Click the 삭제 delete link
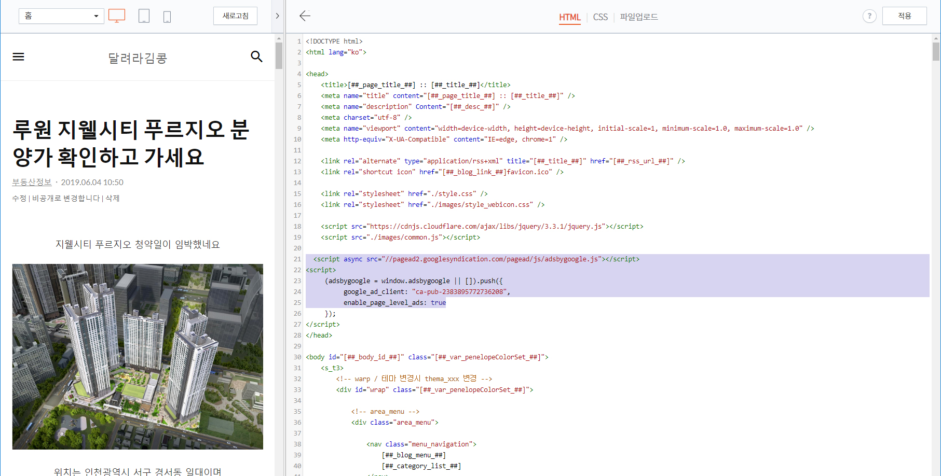This screenshot has width=941, height=476. coord(113,198)
